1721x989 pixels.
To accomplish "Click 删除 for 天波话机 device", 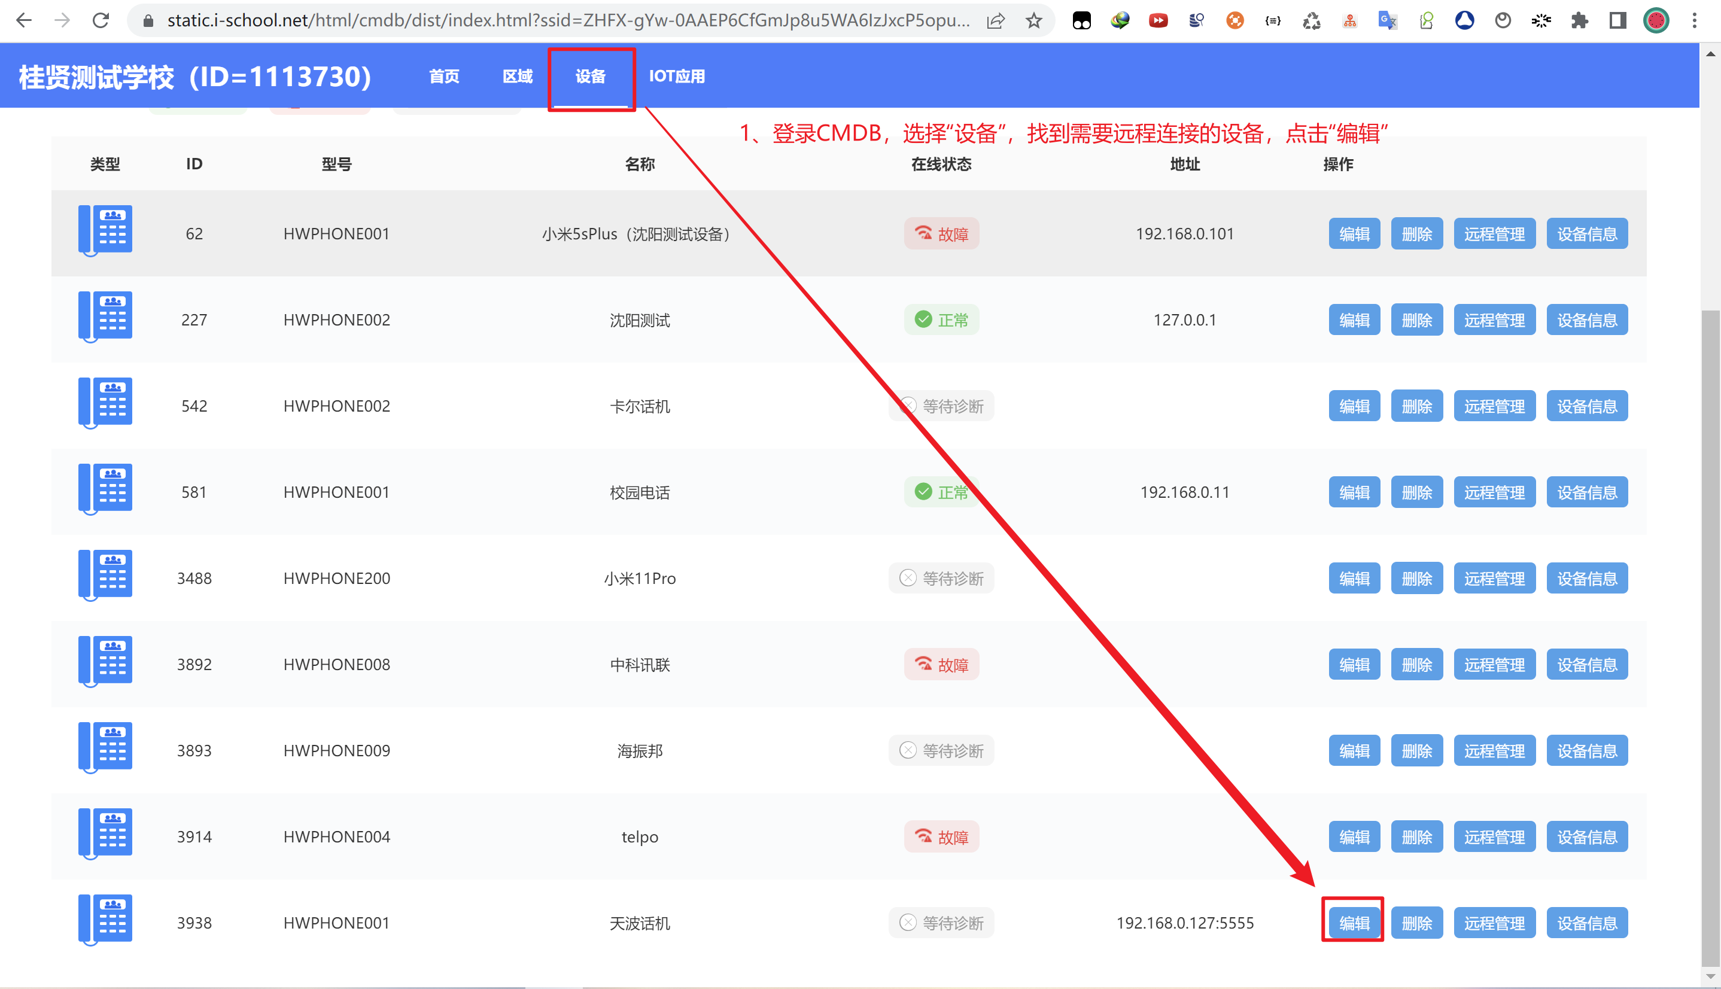I will pyautogui.click(x=1417, y=923).
